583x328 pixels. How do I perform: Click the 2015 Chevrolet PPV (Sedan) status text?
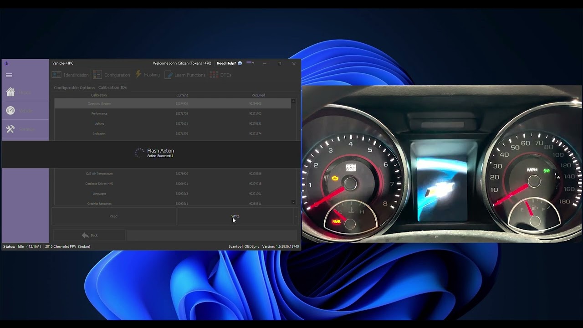67,246
